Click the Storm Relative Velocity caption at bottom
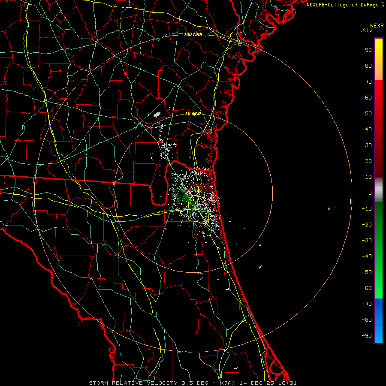386x386 pixels. [193, 383]
